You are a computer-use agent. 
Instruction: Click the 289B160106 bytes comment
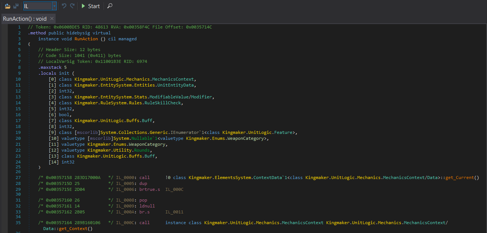point(87,223)
